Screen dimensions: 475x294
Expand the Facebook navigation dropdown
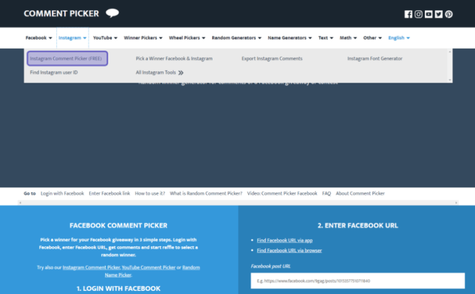(x=39, y=38)
